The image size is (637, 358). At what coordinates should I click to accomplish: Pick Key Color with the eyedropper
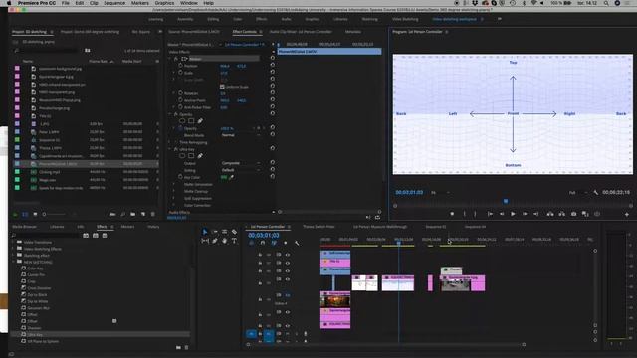point(232,177)
